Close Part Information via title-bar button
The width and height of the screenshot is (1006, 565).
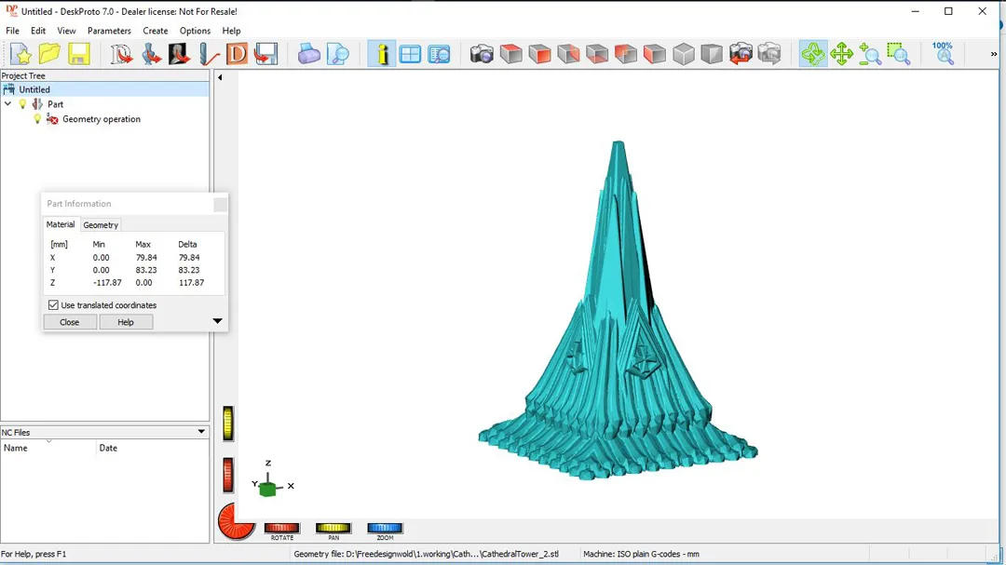click(220, 204)
